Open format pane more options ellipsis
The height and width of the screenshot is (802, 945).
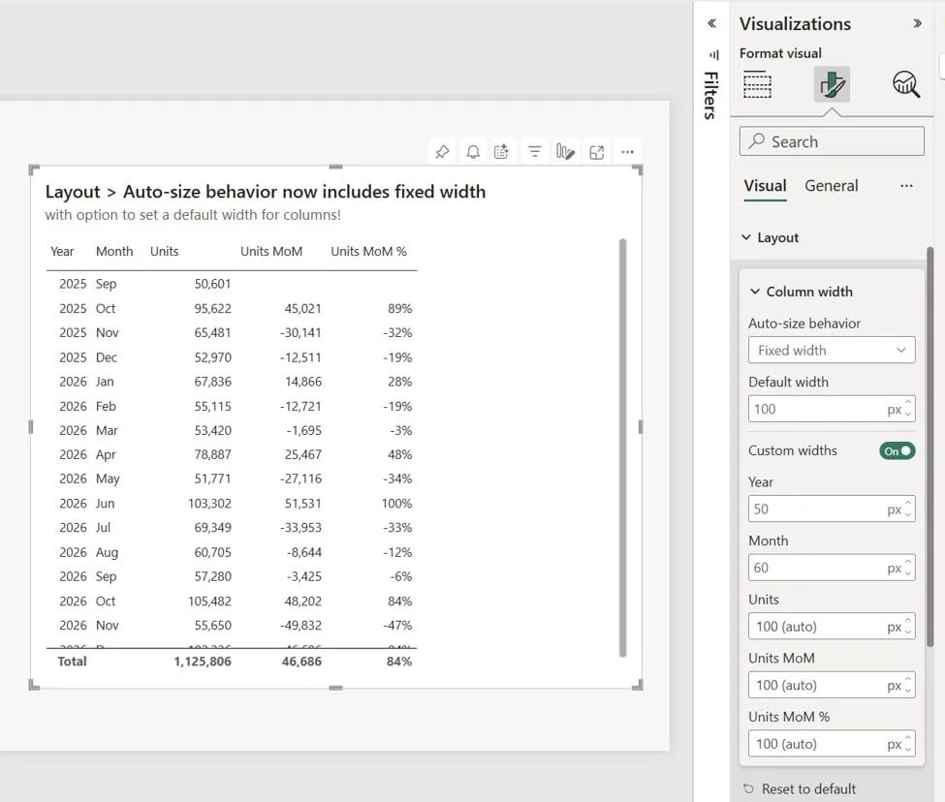[x=906, y=186]
